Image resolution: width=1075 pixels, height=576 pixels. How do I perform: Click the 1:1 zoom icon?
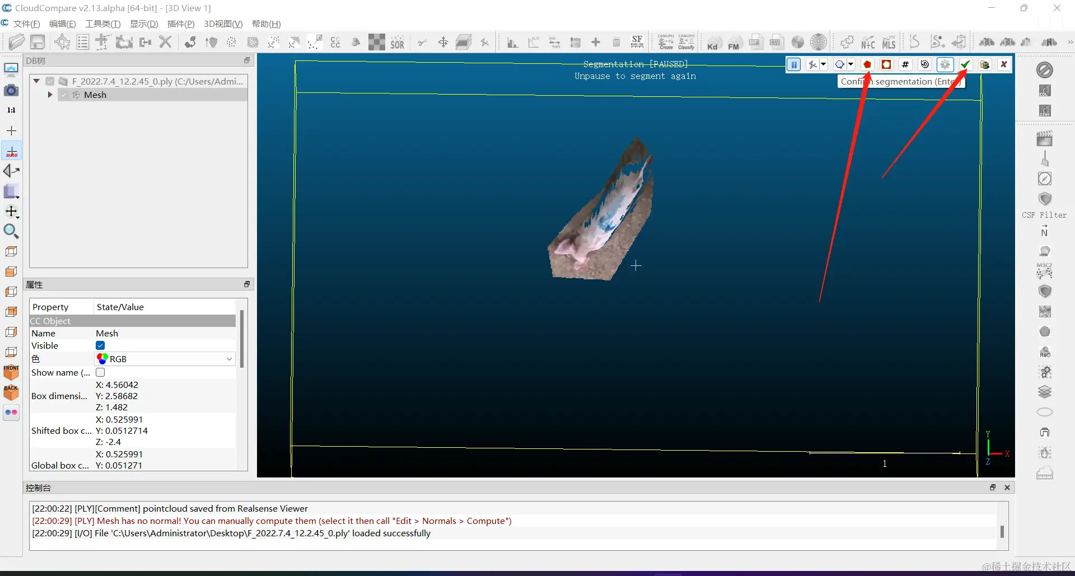(11, 110)
